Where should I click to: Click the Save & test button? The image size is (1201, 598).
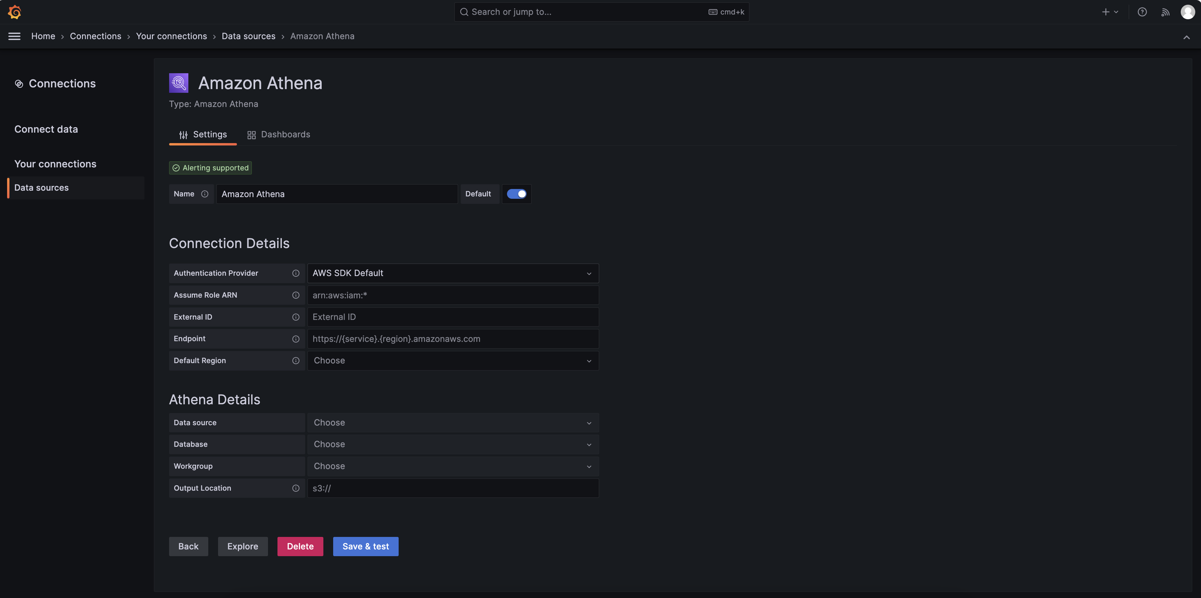click(x=366, y=546)
